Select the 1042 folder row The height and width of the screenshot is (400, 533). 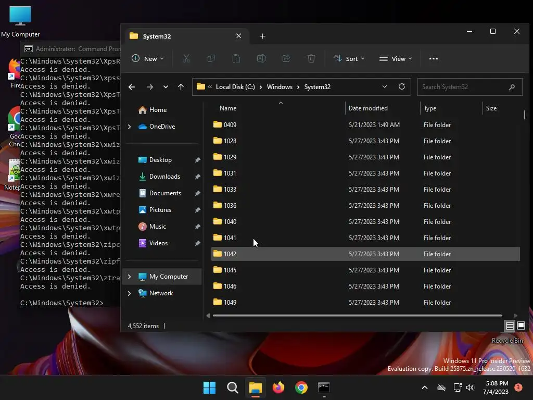pos(365,254)
